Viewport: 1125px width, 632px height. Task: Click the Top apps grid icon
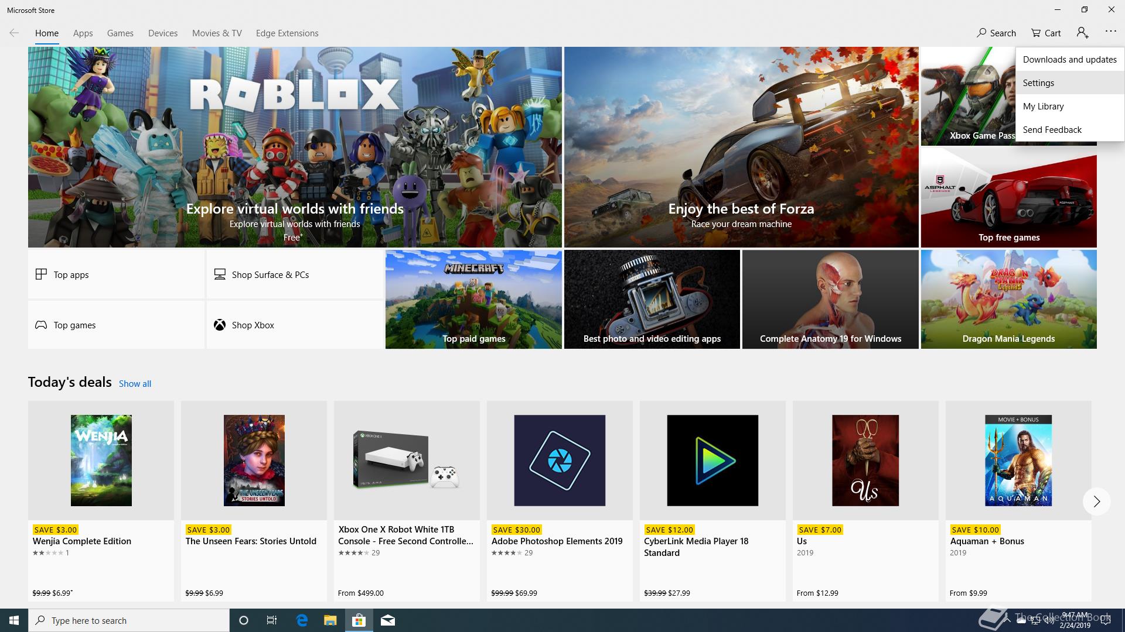41,274
